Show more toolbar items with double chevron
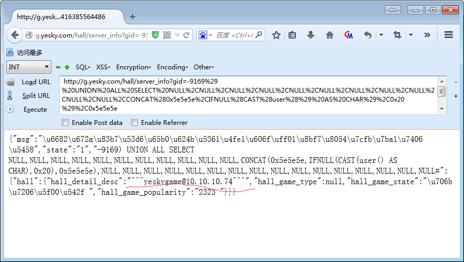The image size is (464, 262). [426, 35]
